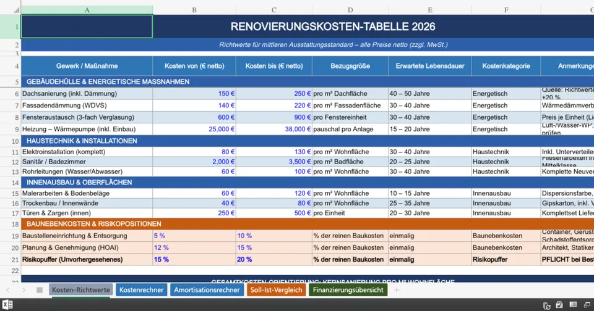Viewport: 594px width, 311px height.
Task: Click the selected cell A1
Action: pos(87,27)
